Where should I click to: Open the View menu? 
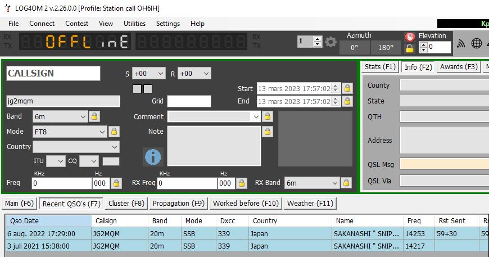click(106, 24)
